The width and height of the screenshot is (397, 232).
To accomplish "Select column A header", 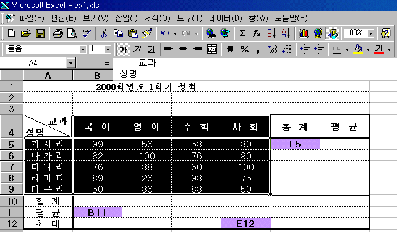I will [x=48, y=75].
